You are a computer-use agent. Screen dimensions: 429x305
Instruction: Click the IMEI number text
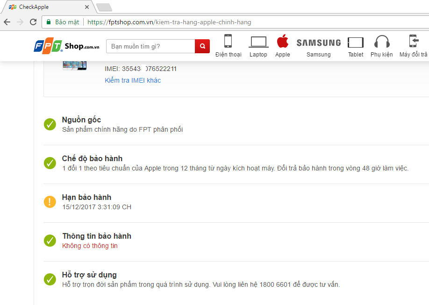coord(141,69)
